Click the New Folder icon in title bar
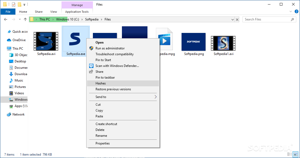This screenshot has width=300, height=158. point(19,5)
